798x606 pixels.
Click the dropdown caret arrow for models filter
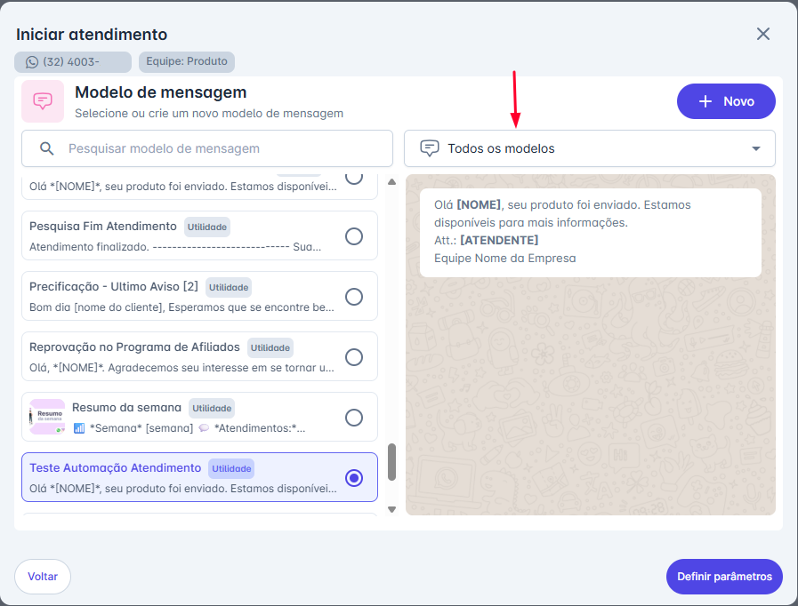756,148
